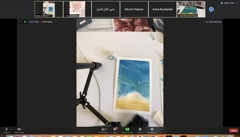Click the Unmute microphone icon
Image resolution: width=240 pixels, height=137 pixels.
pos(6,129)
